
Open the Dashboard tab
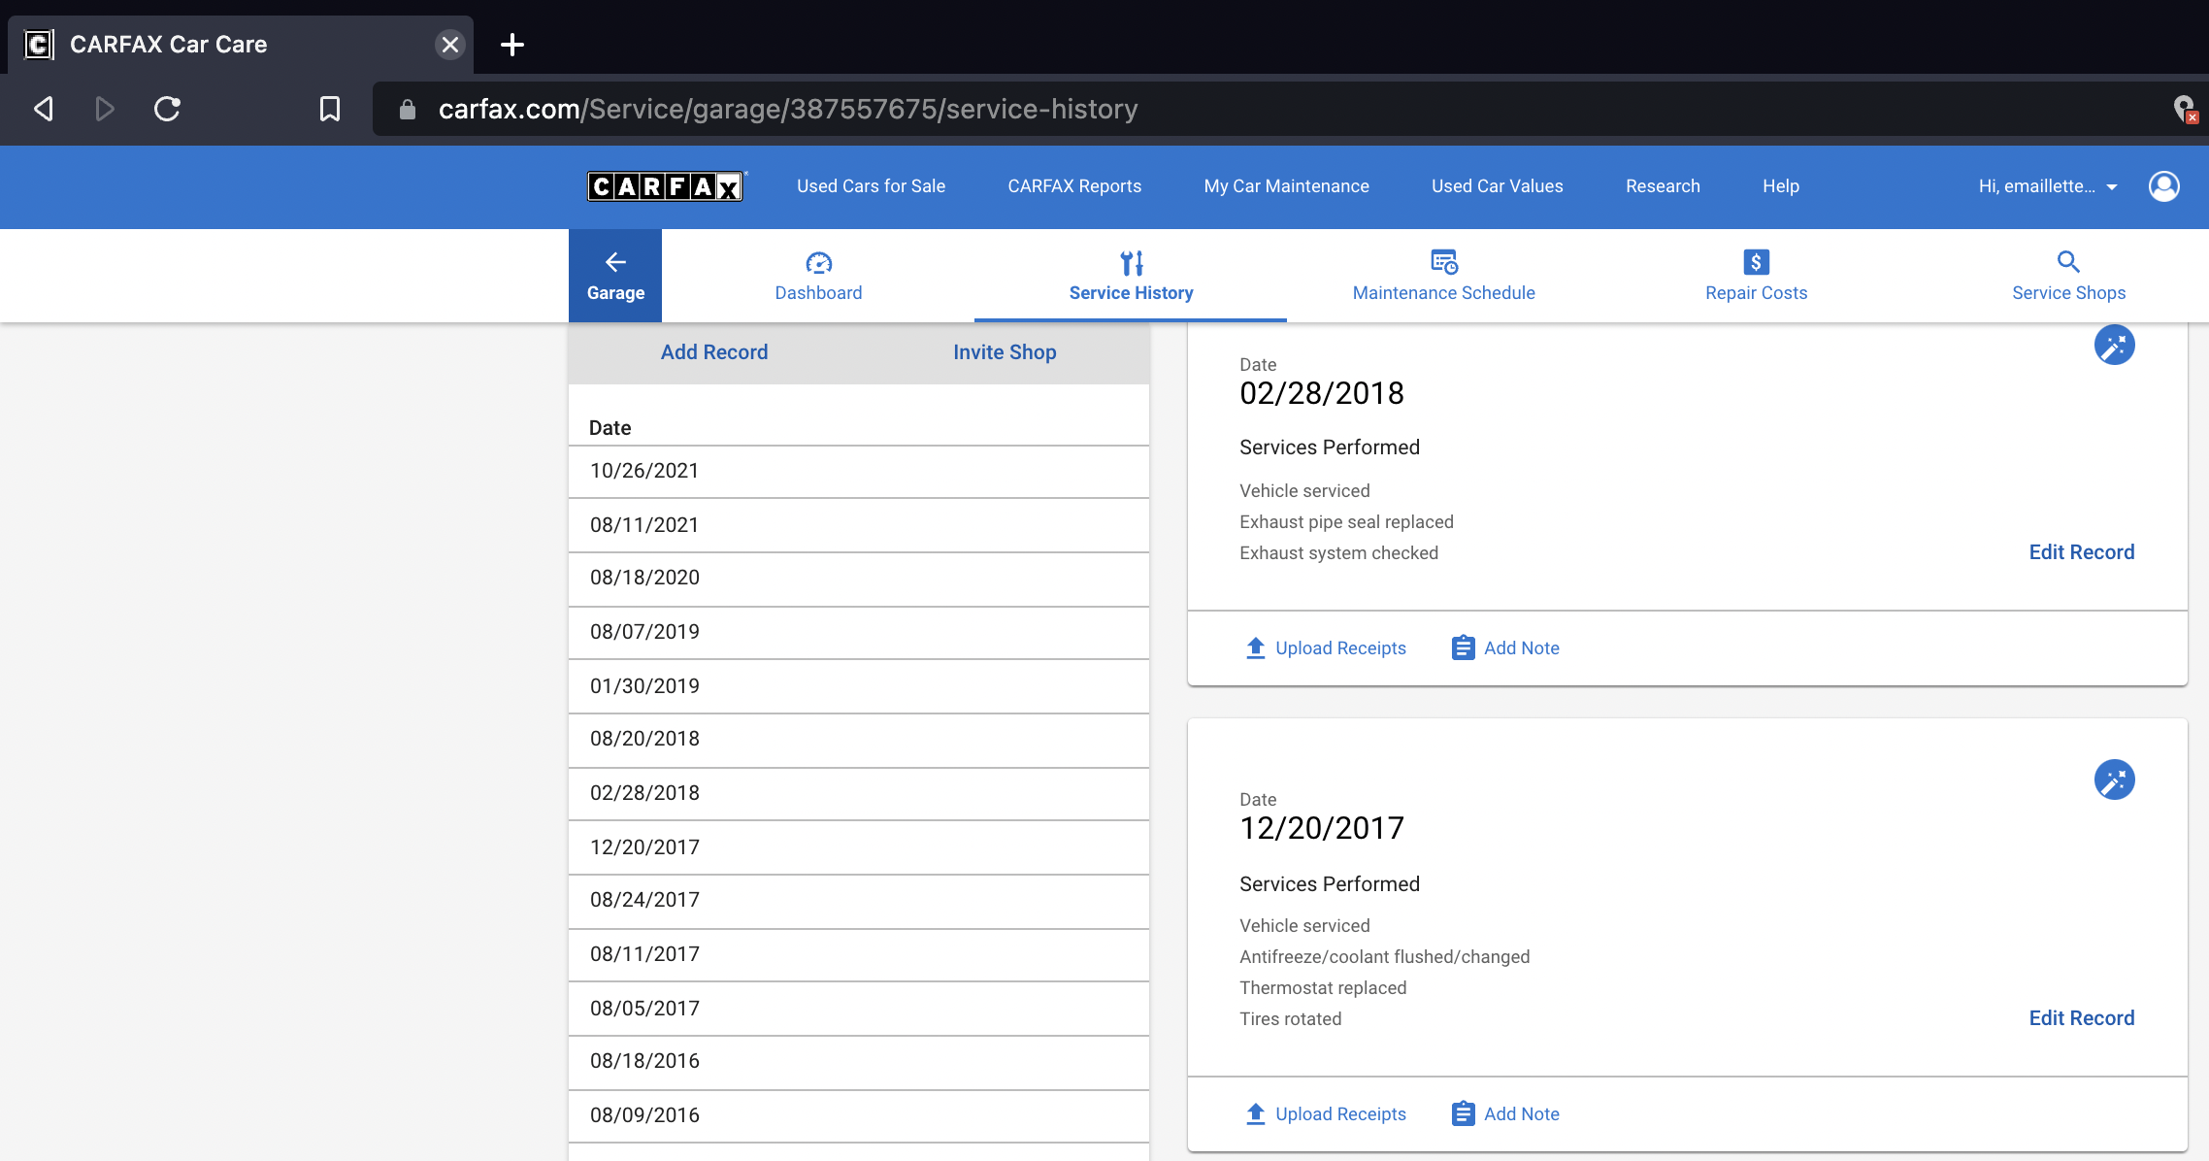(818, 276)
